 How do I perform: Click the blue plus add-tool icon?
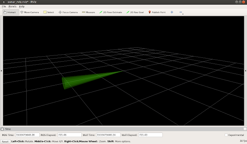click(x=172, y=12)
